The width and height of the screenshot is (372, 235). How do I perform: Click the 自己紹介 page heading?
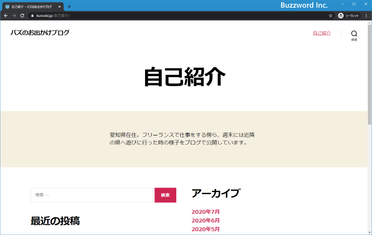(x=184, y=77)
